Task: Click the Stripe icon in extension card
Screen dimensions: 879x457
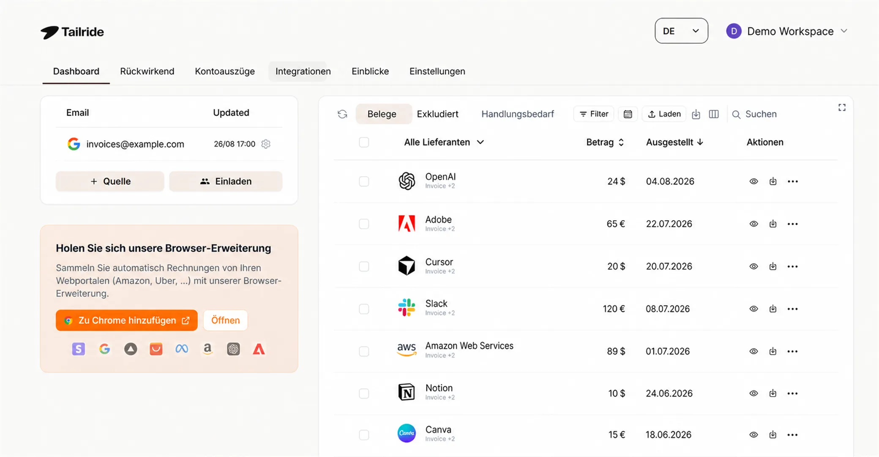Action: click(79, 349)
